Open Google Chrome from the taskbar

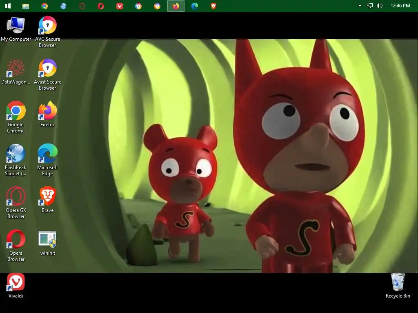[x=44, y=6]
